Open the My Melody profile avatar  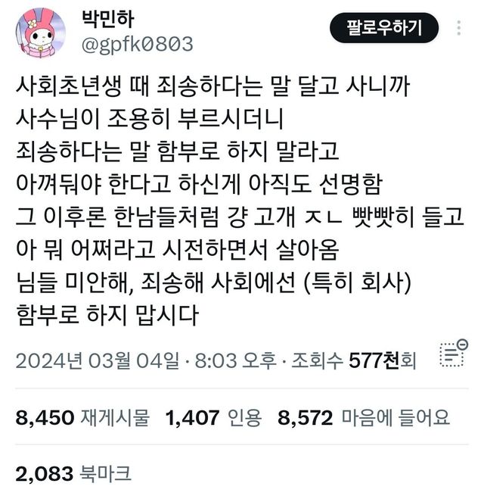coord(40,33)
